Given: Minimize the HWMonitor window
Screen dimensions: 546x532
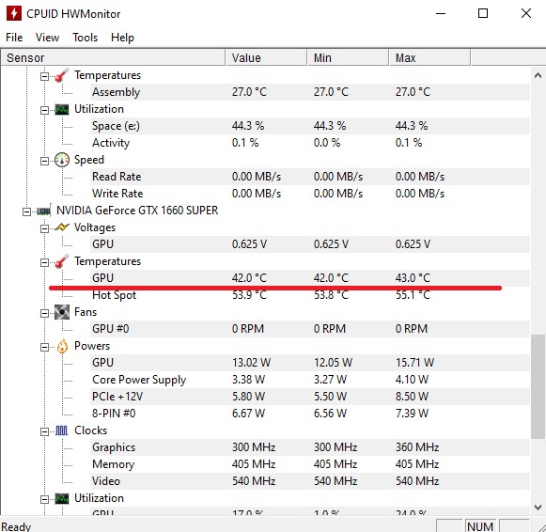Looking at the screenshot, I should pyautogui.click(x=441, y=13).
